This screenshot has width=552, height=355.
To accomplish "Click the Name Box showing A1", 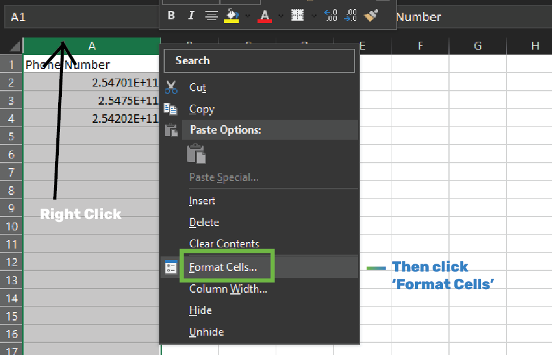I will tap(82, 17).
